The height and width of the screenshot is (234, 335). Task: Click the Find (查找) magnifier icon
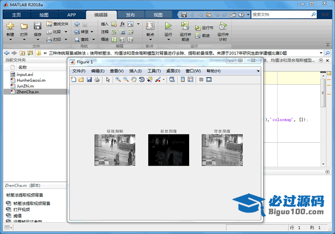77,40
